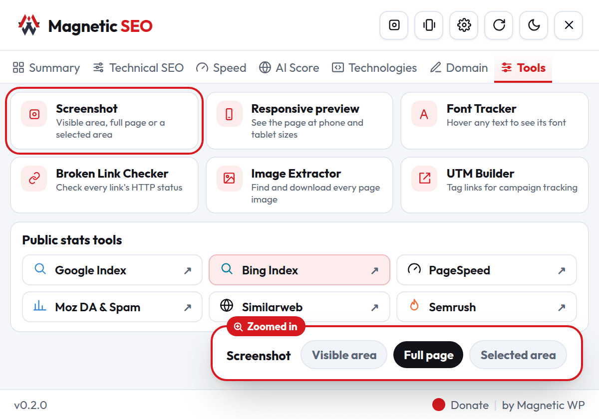
Task: Click the arrow icon on Google Index
Action: 188,271
